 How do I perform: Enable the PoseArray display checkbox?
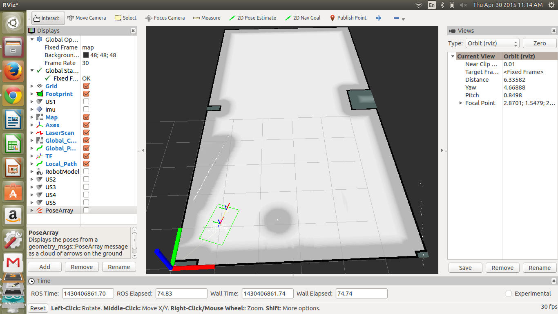click(x=86, y=211)
